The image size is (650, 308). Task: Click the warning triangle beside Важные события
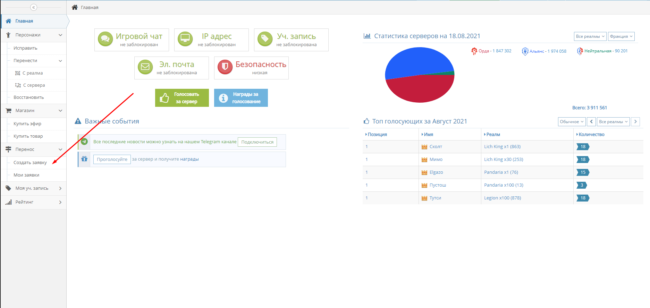(x=78, y=121)
